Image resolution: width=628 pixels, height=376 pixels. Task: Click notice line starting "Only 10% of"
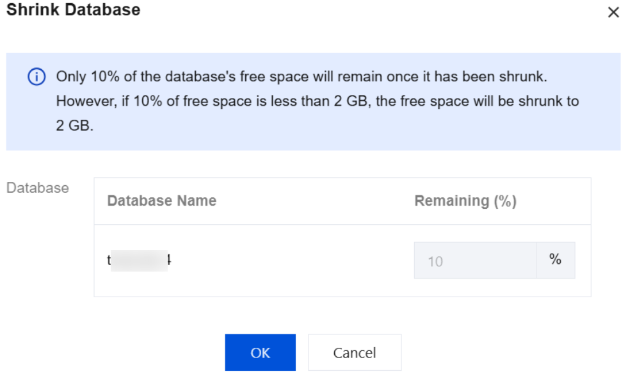pyautogui.click(x=301, y=77)
